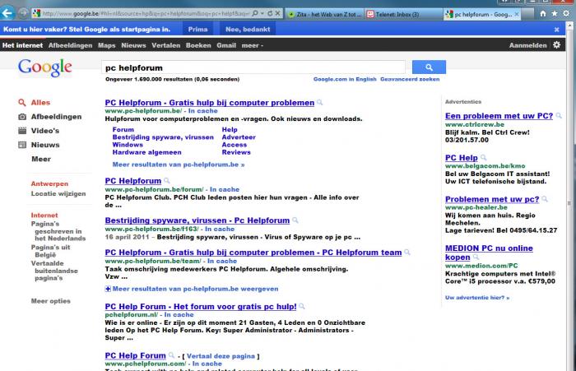Open the Reviews sitelink

(x=236, y=152)
